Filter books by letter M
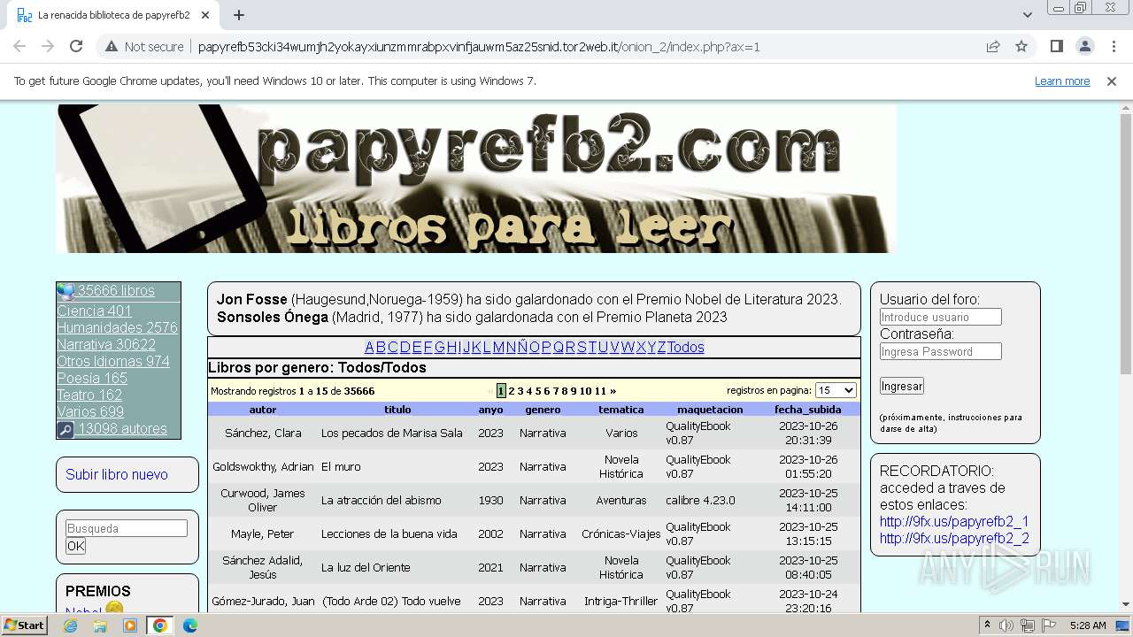Image resolution: width=1133 pixels, height=637 pixels. 498,348
